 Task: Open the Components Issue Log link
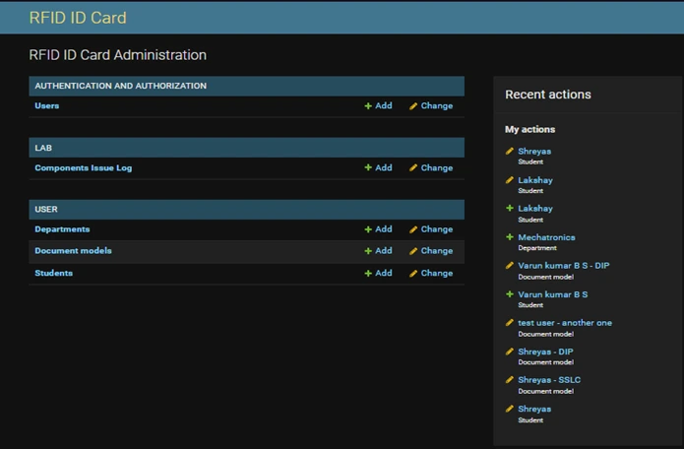pyautogui.click(x=84, y=168)
